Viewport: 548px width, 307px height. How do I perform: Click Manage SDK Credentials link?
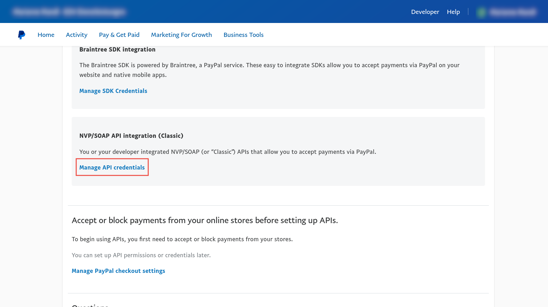(x=113, y=91)
